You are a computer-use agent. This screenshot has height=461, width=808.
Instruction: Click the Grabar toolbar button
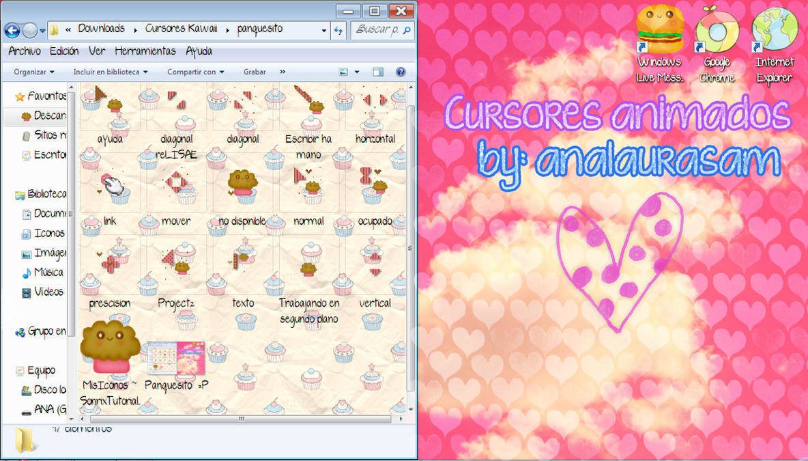(254, 71)
